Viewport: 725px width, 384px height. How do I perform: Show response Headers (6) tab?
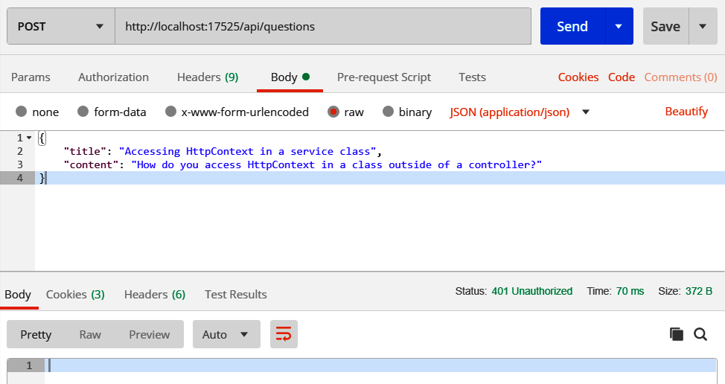[154, 294]
